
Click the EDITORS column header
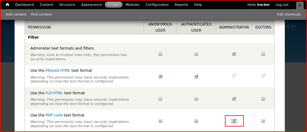coord(263,27)
